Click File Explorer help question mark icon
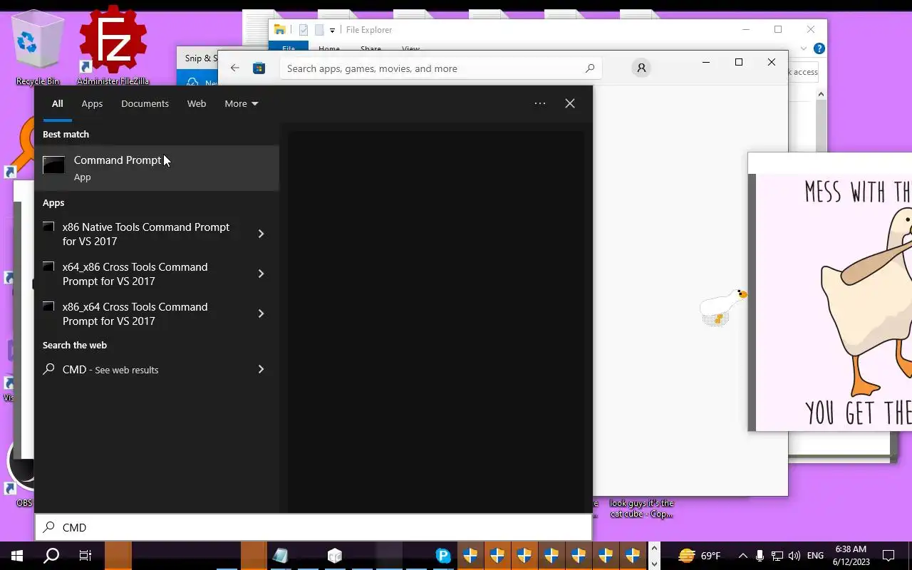This screenshot has width=912, height=570. pyautogui.click(x=819, y=48)
